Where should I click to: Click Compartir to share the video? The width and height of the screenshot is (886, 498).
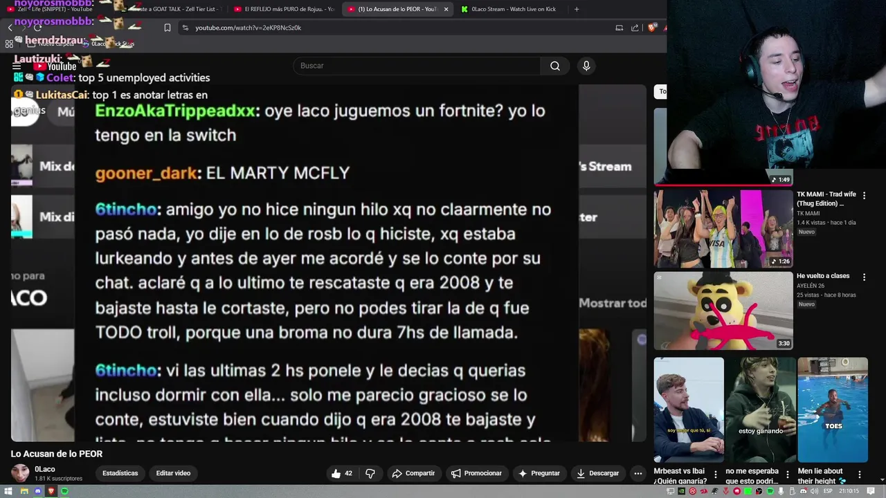tap(413, 473)
